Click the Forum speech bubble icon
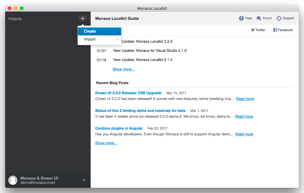304x193 pixels. click(259, 18)
